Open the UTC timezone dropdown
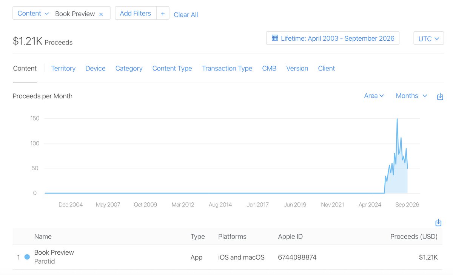453x275 pixels. (x=429, y=38)
